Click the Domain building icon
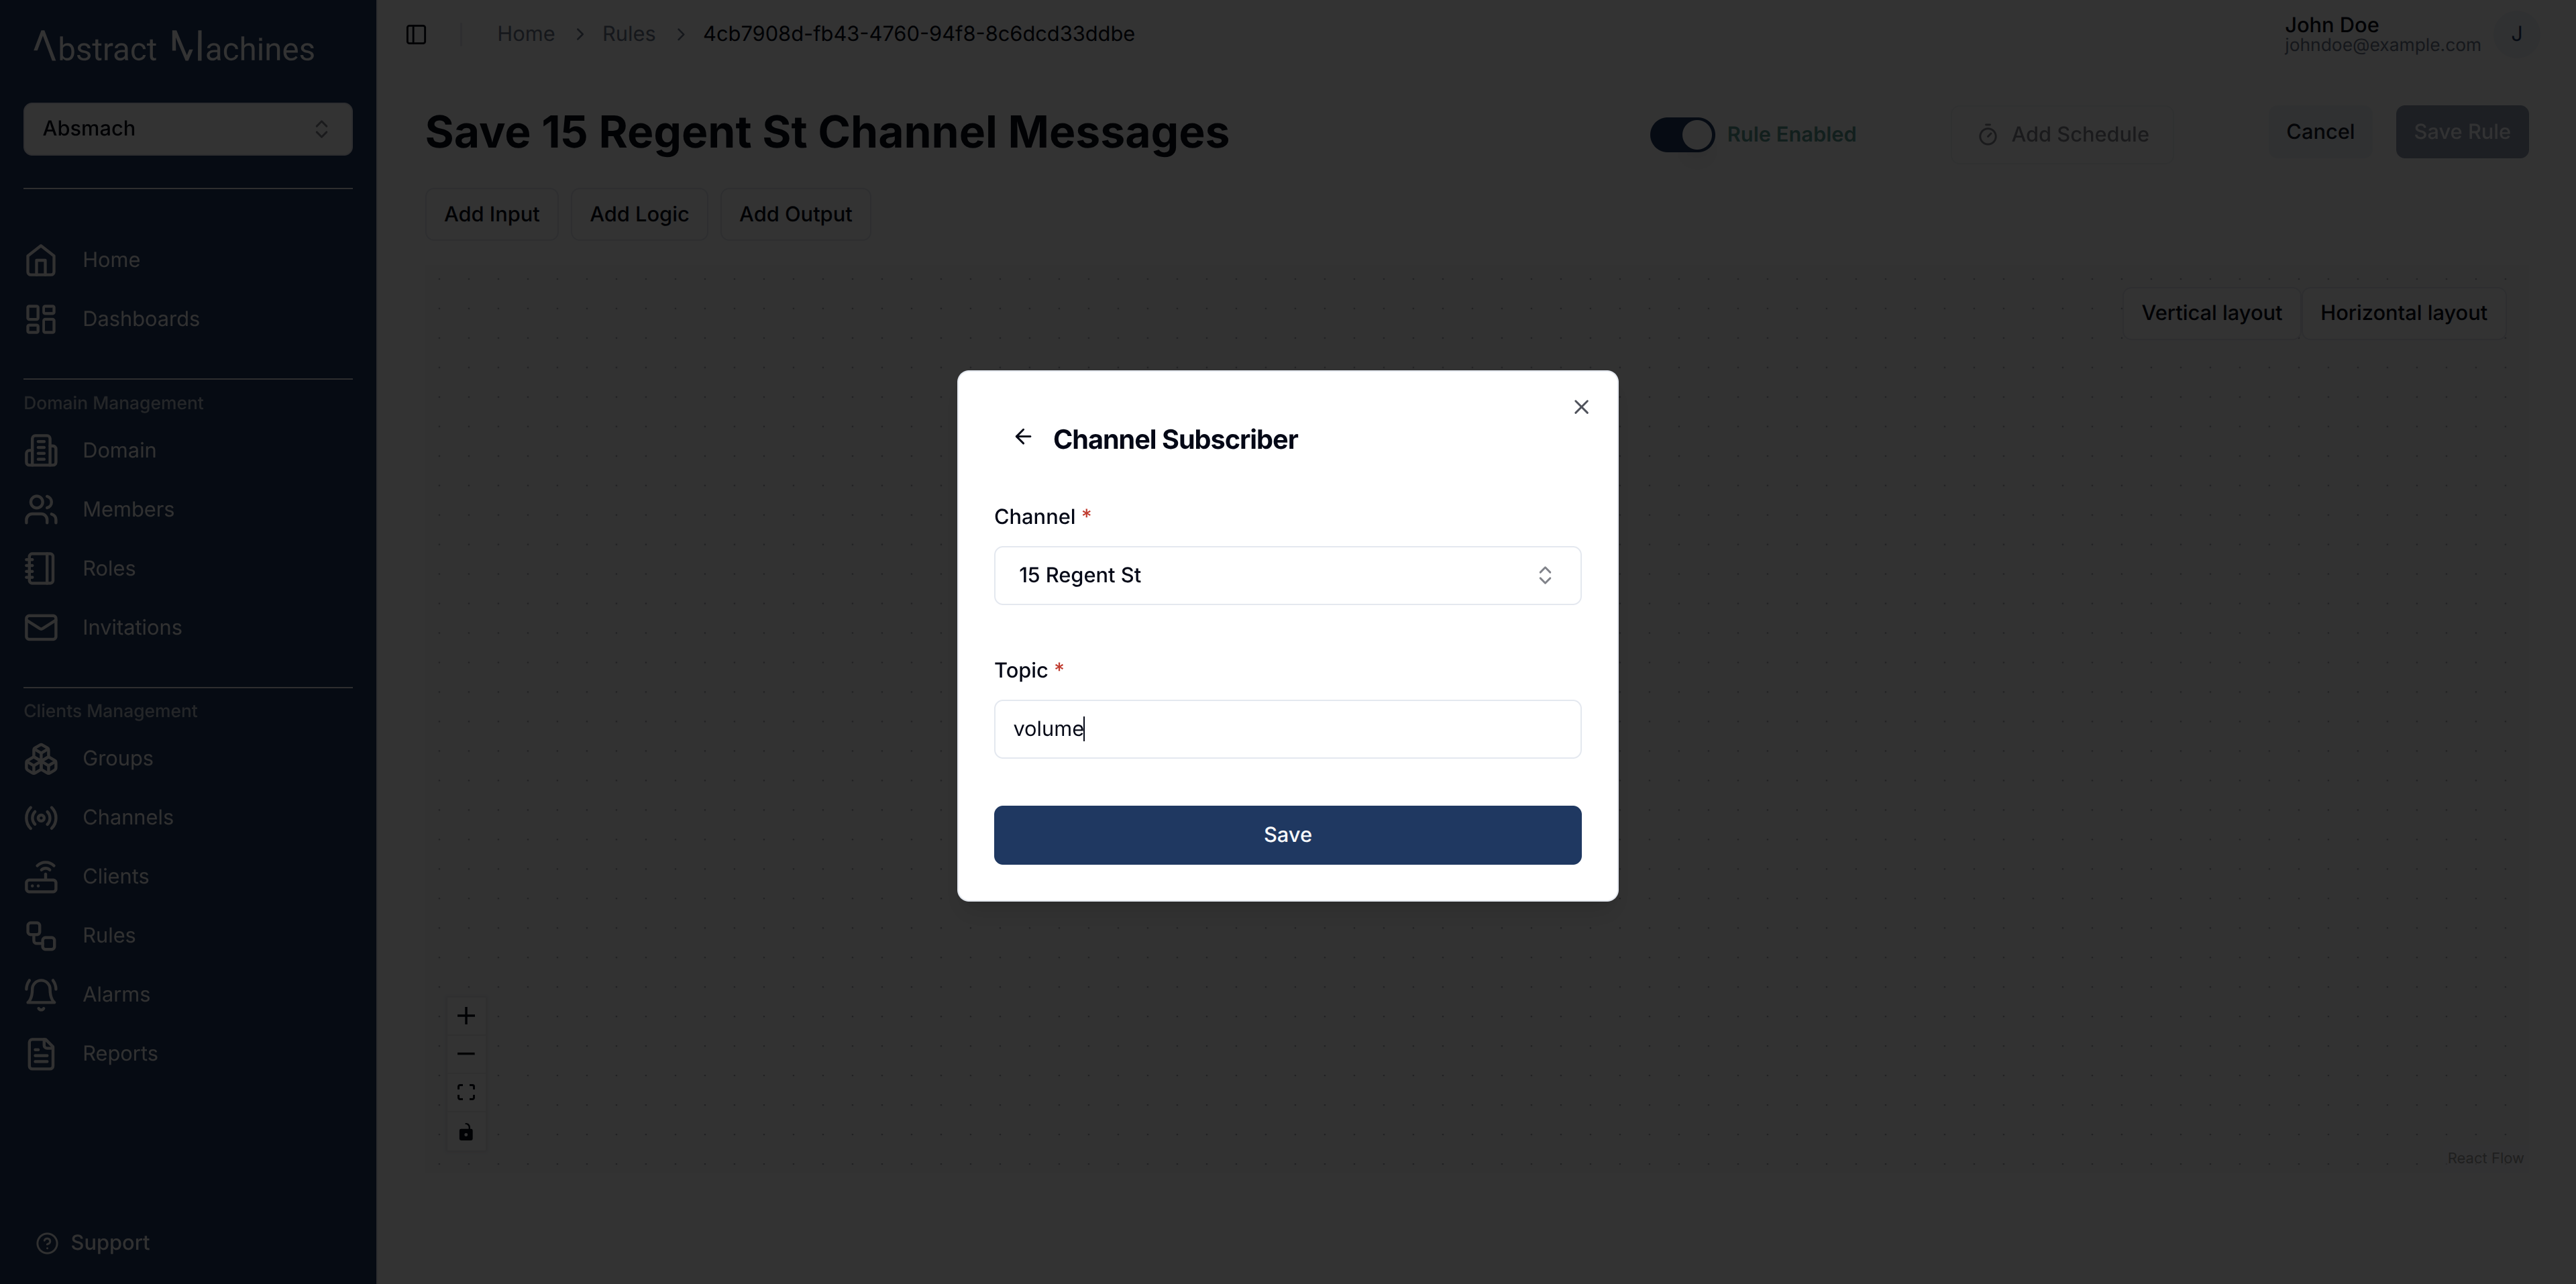 tap(41, 451)
